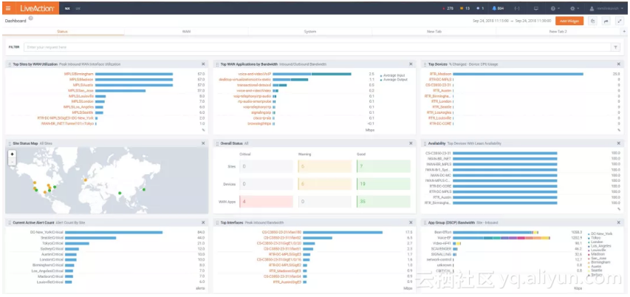
Task: Select the UX mode in header
Action: (x=78, y=8)
